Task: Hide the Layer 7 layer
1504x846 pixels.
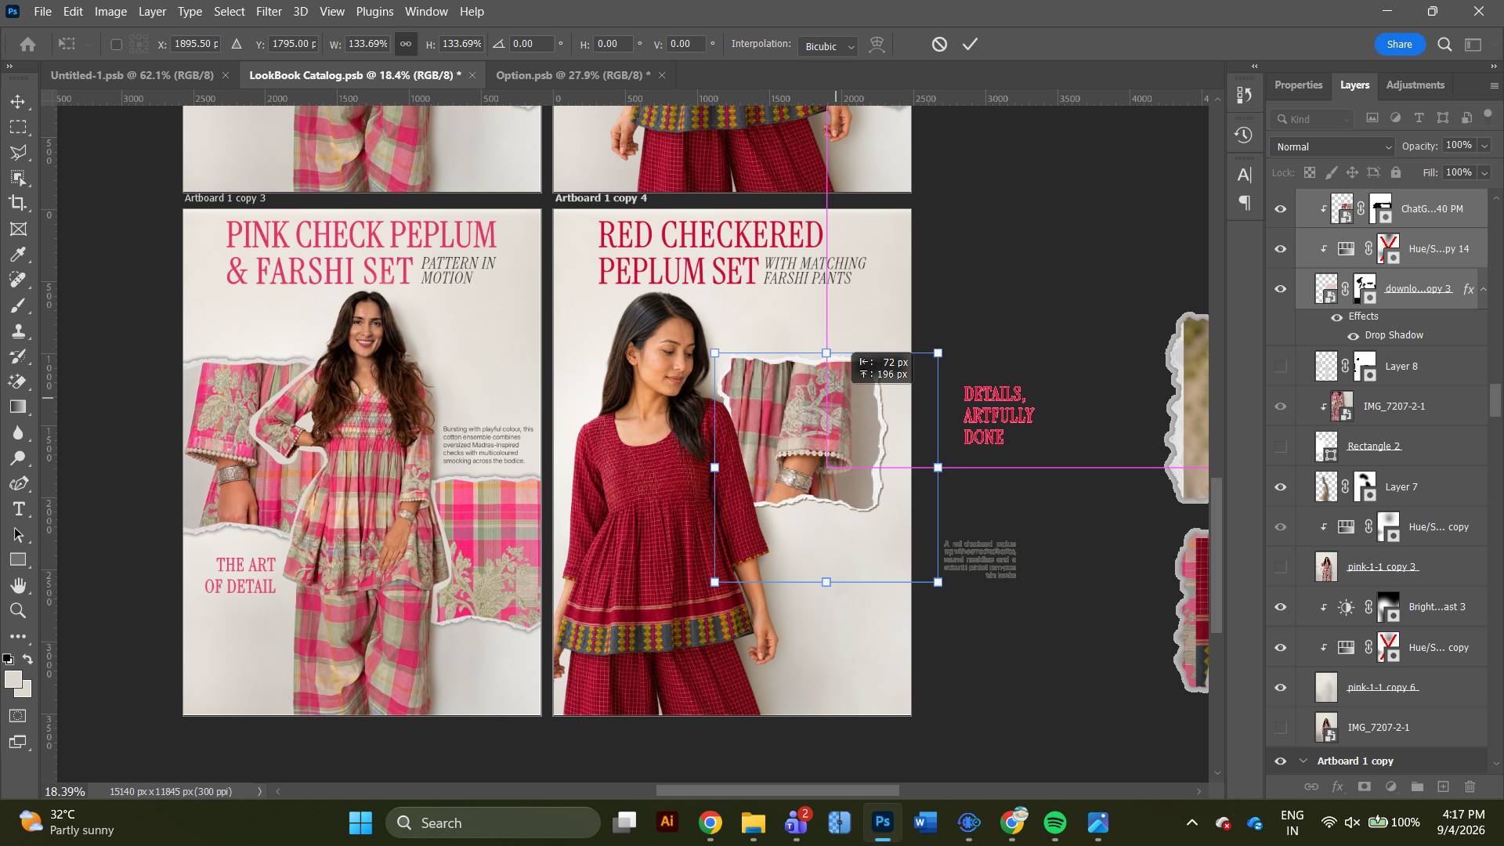Action: pyautogui.click(x=1281, y=487)
